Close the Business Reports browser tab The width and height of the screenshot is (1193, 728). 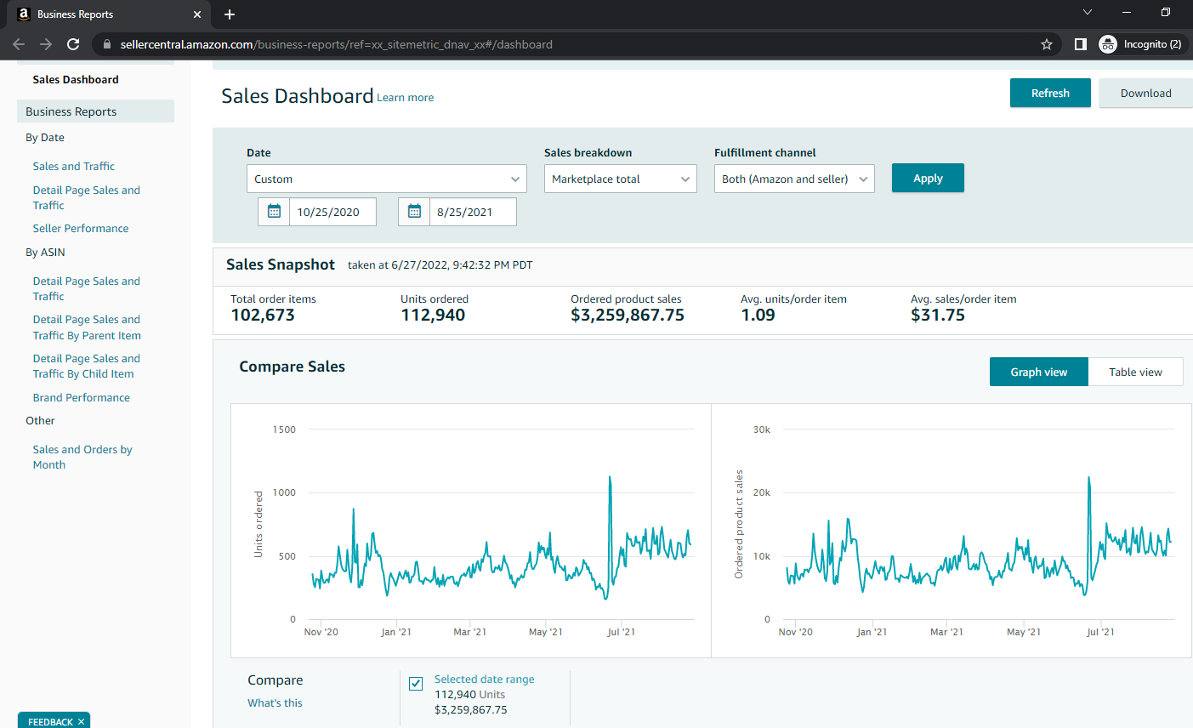tap(197, 14)
